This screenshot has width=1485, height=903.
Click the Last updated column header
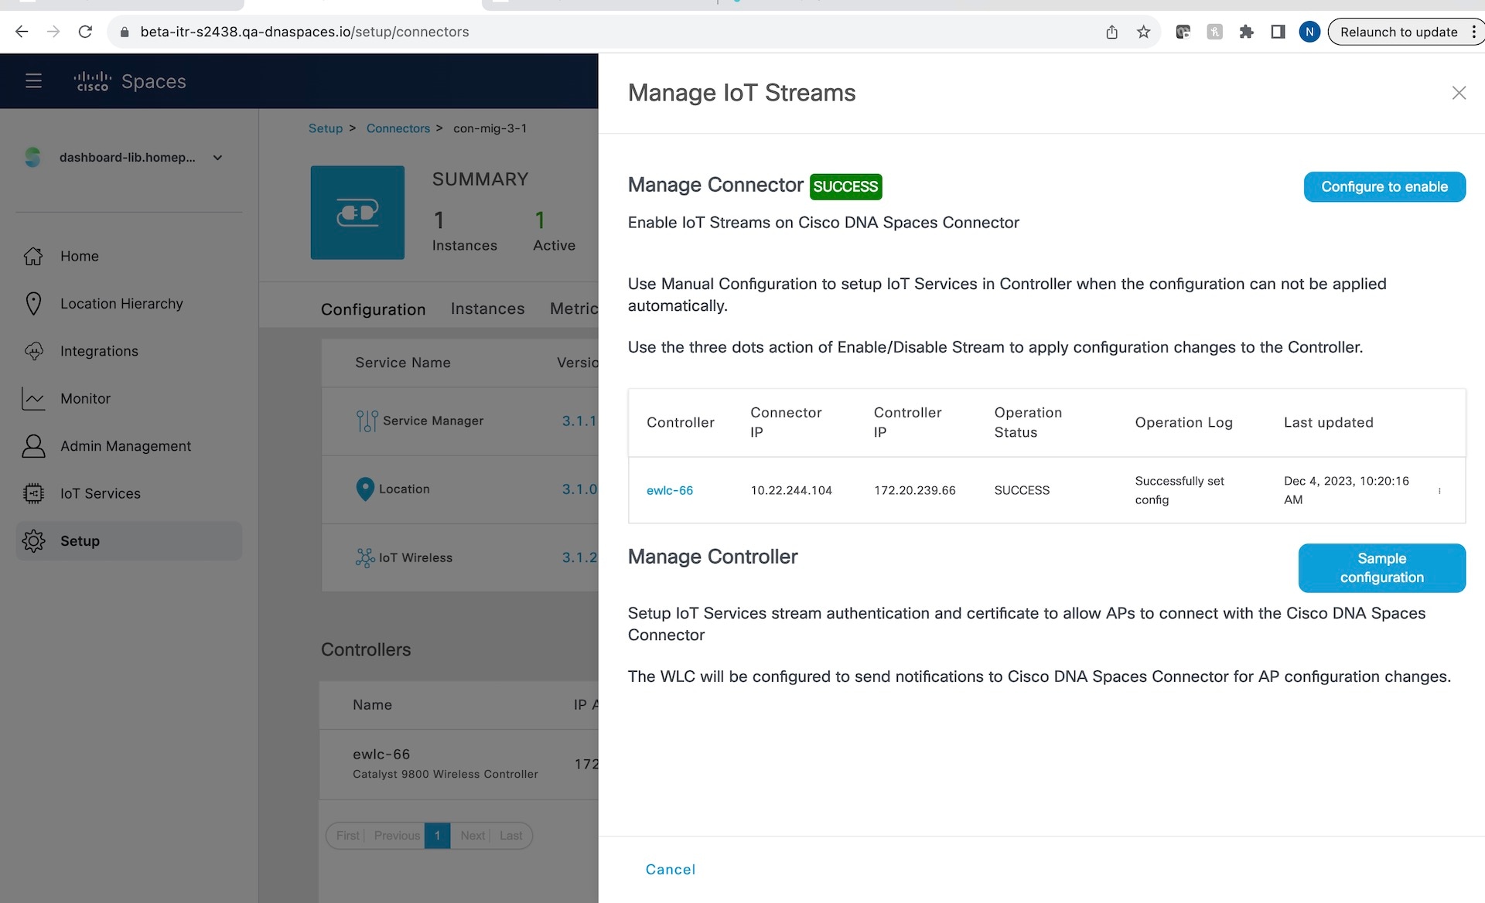1328,422
